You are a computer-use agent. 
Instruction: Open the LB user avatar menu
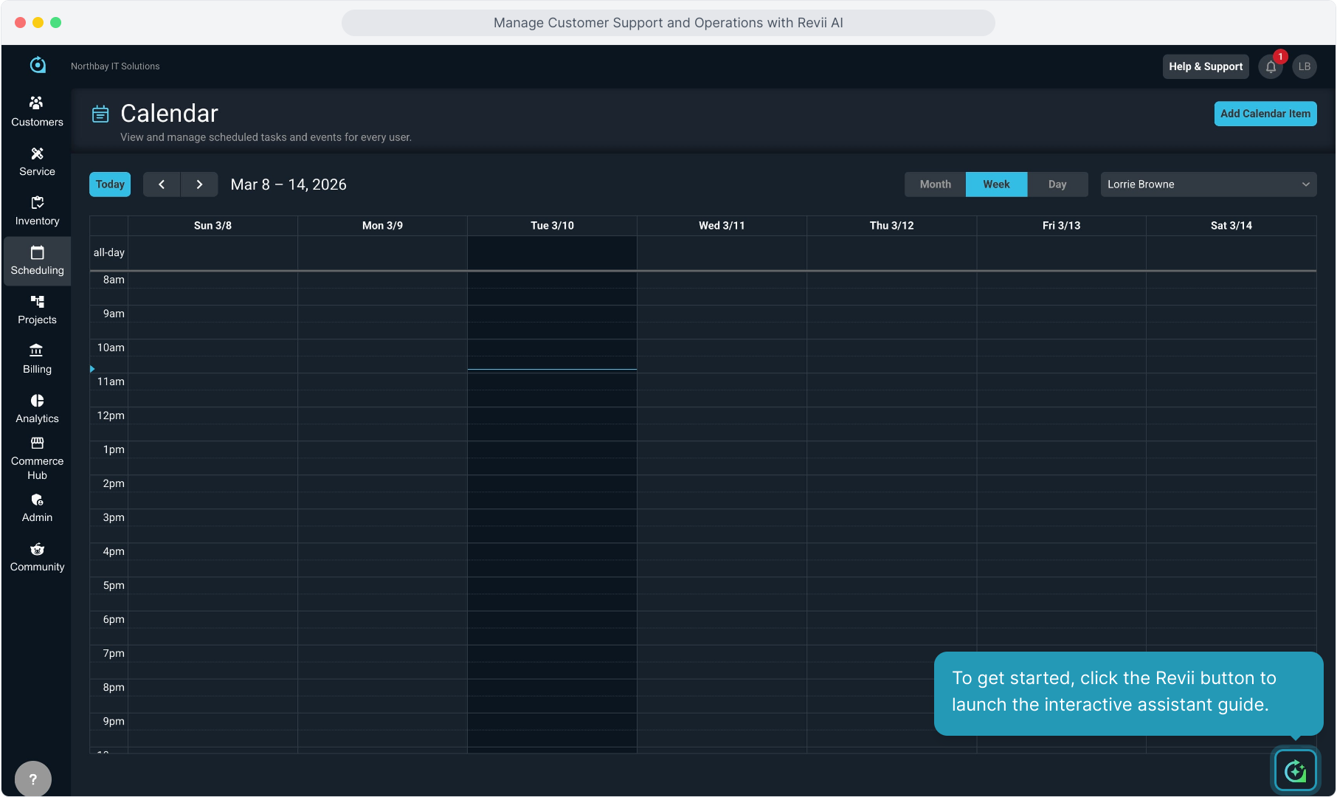[1305, 67]
